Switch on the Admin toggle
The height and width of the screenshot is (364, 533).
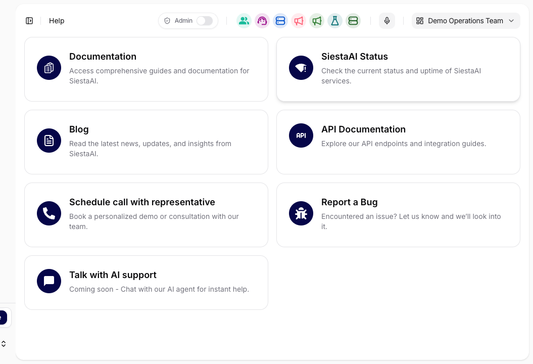click(x=205, y=21)
